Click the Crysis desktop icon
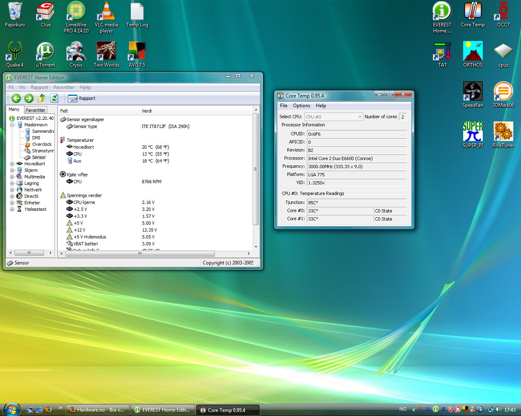The width and height of the screenshot is (521, 416). coord(76,54)
